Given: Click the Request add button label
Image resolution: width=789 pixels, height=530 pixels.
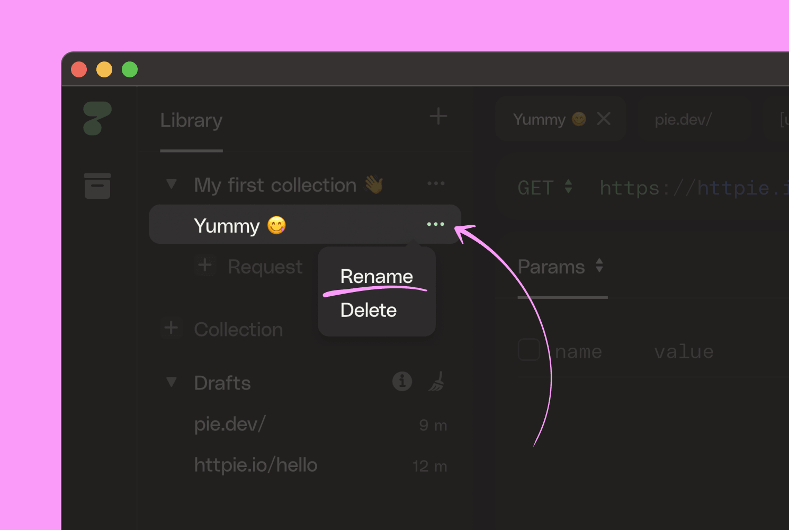Looking at the screenshot, I should (x=265, y=267).
